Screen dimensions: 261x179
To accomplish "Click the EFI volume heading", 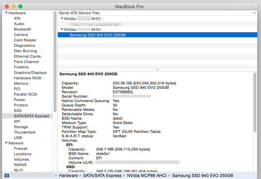I will pos(70,145).
